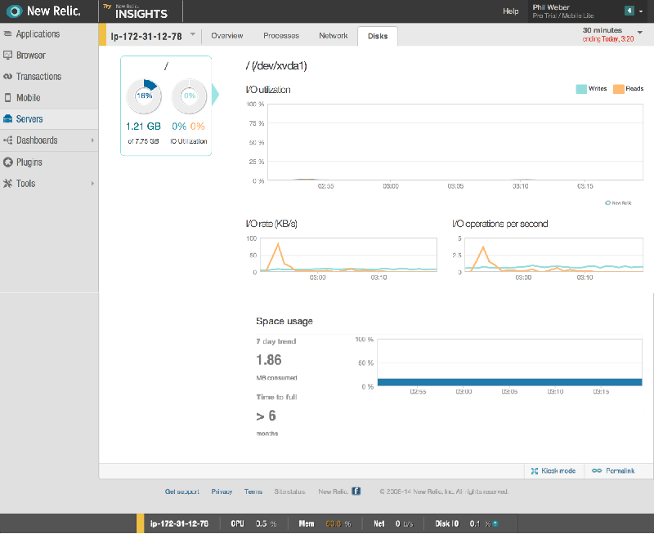
Task: Click the Net 0 b/s status bar entry
Action: [x=393, y=523]
